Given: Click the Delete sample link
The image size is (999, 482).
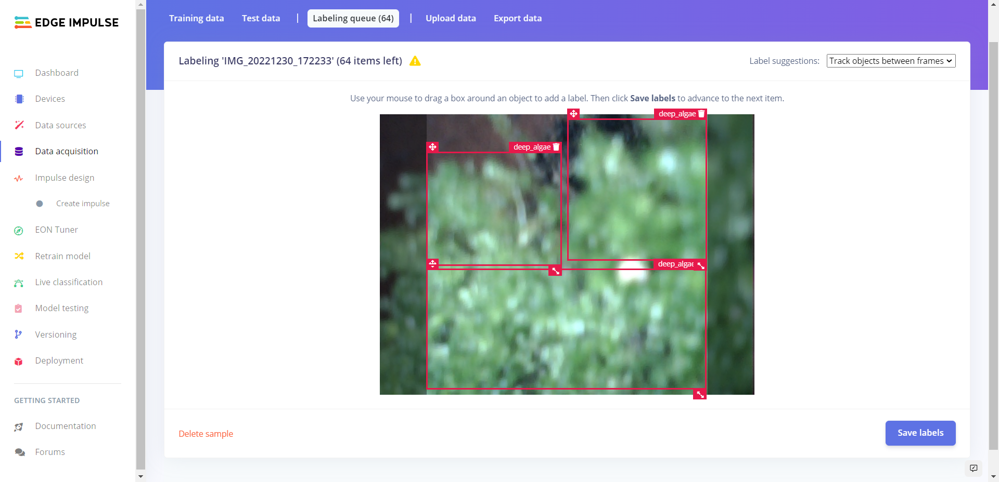Looking at the screenshot, I should pos(206,434).
